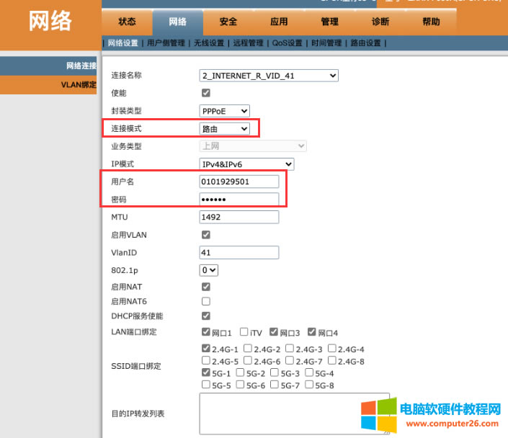Open the QoS设置 submenu link
Image resolution: width=508 pixels, height=438 pixels.
coord(287,43)
